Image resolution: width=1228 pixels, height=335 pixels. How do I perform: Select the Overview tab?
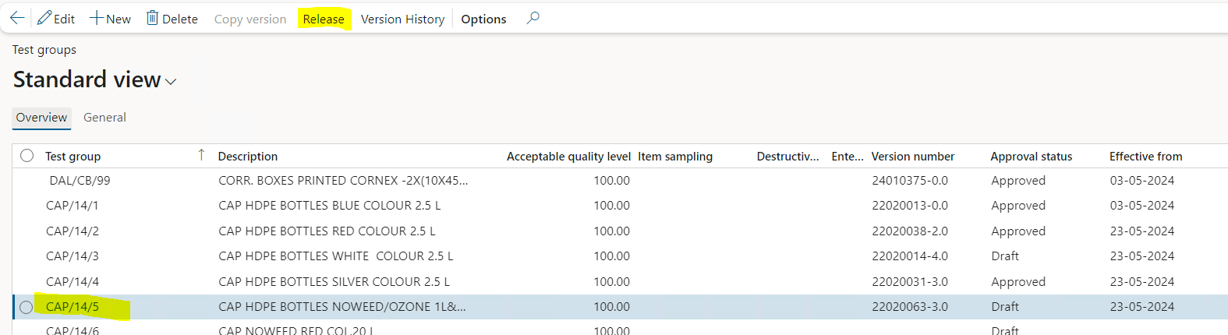click(41, 118)
